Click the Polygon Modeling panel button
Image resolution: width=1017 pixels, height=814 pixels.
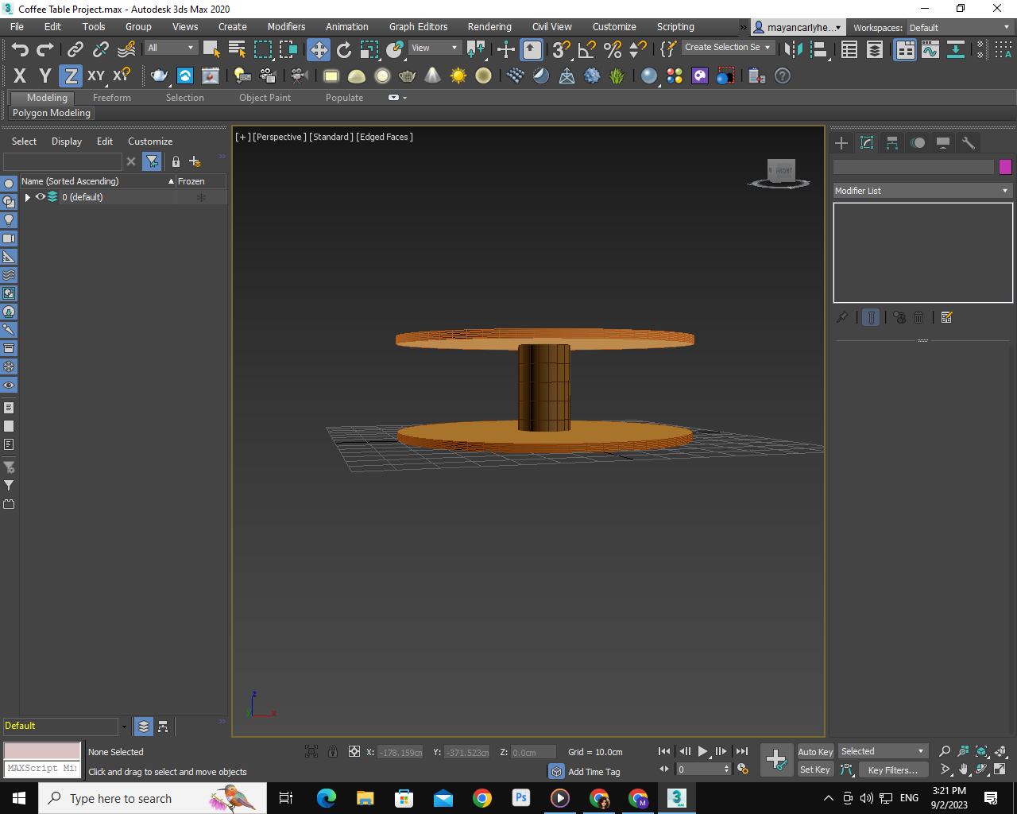[52, 113]
